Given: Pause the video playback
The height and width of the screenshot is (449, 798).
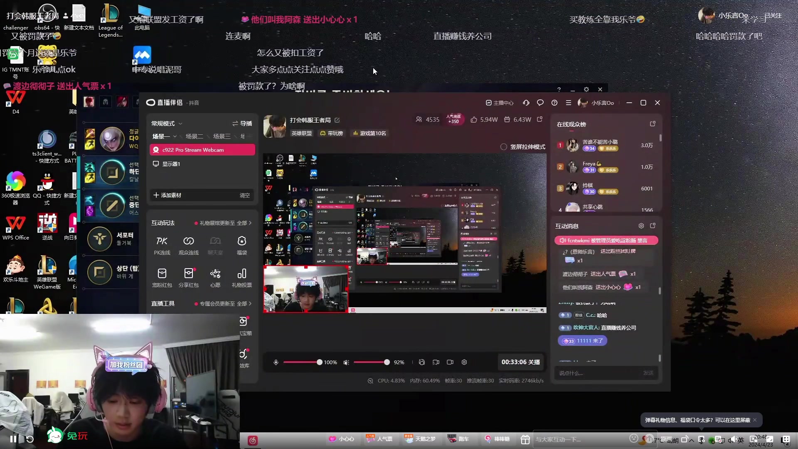Looking at the screenshot, I should click(x=13, y=439).
